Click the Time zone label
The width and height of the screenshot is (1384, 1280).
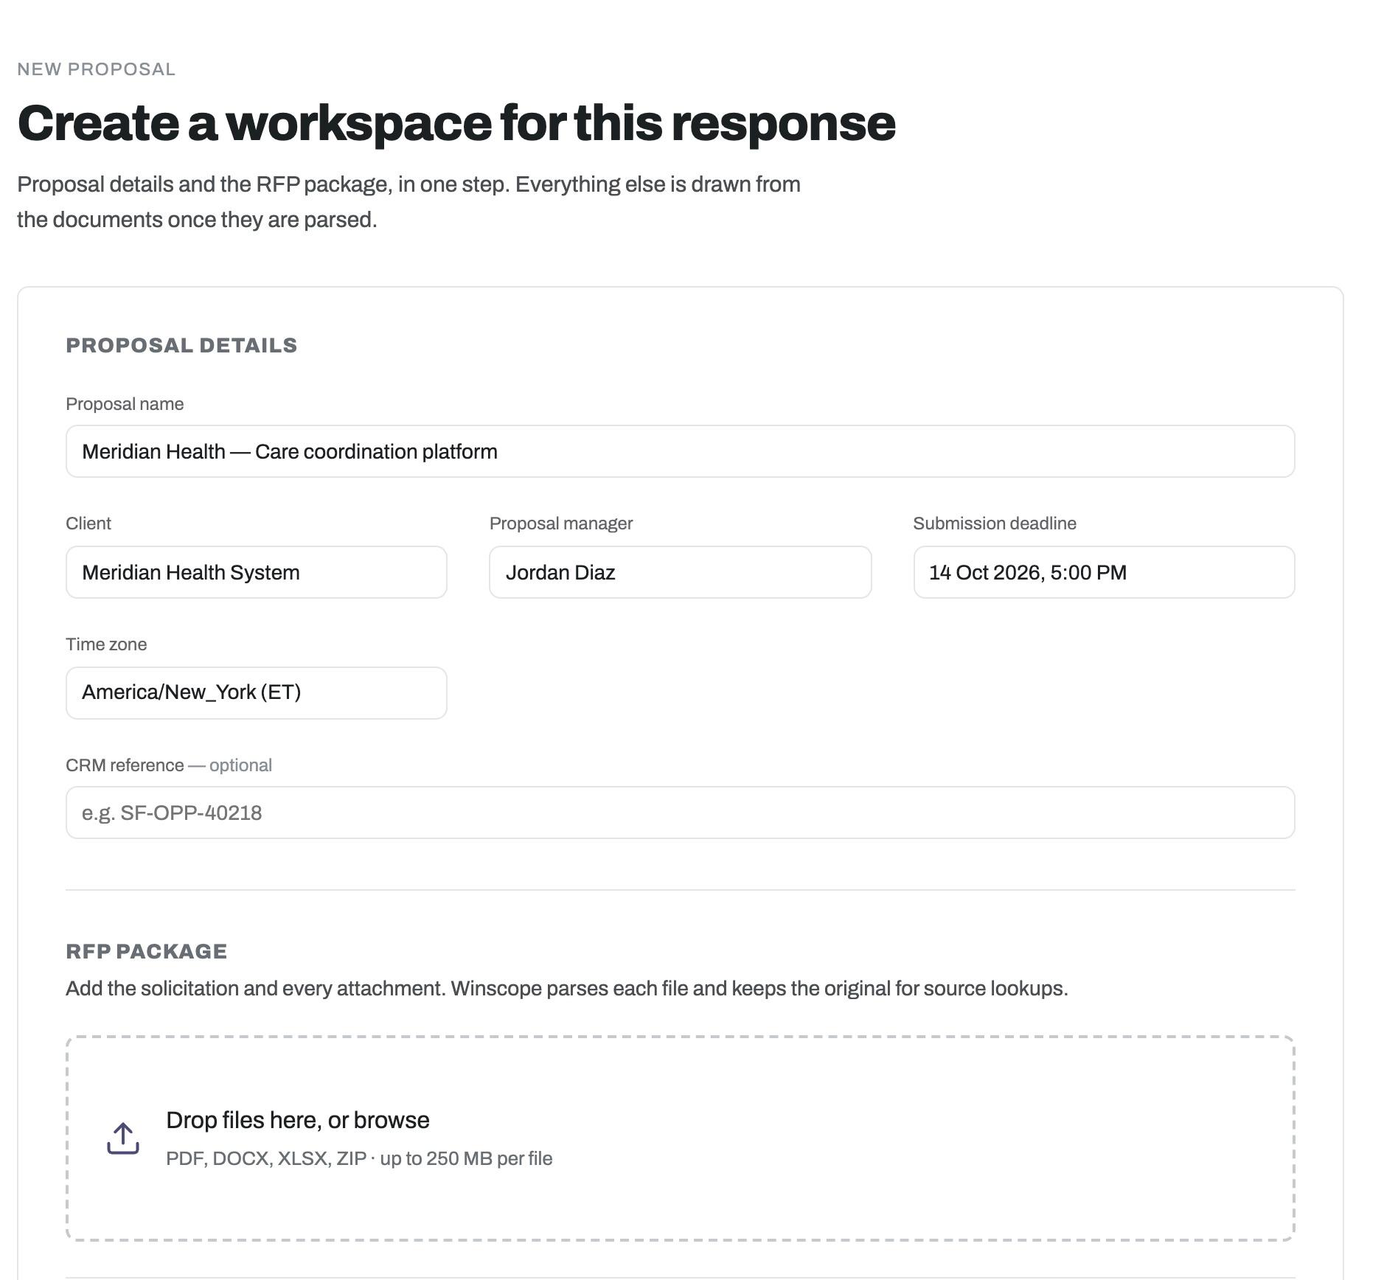[106, 644]
